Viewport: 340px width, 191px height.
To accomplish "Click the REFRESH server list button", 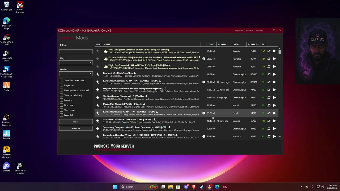I will 76,128.
